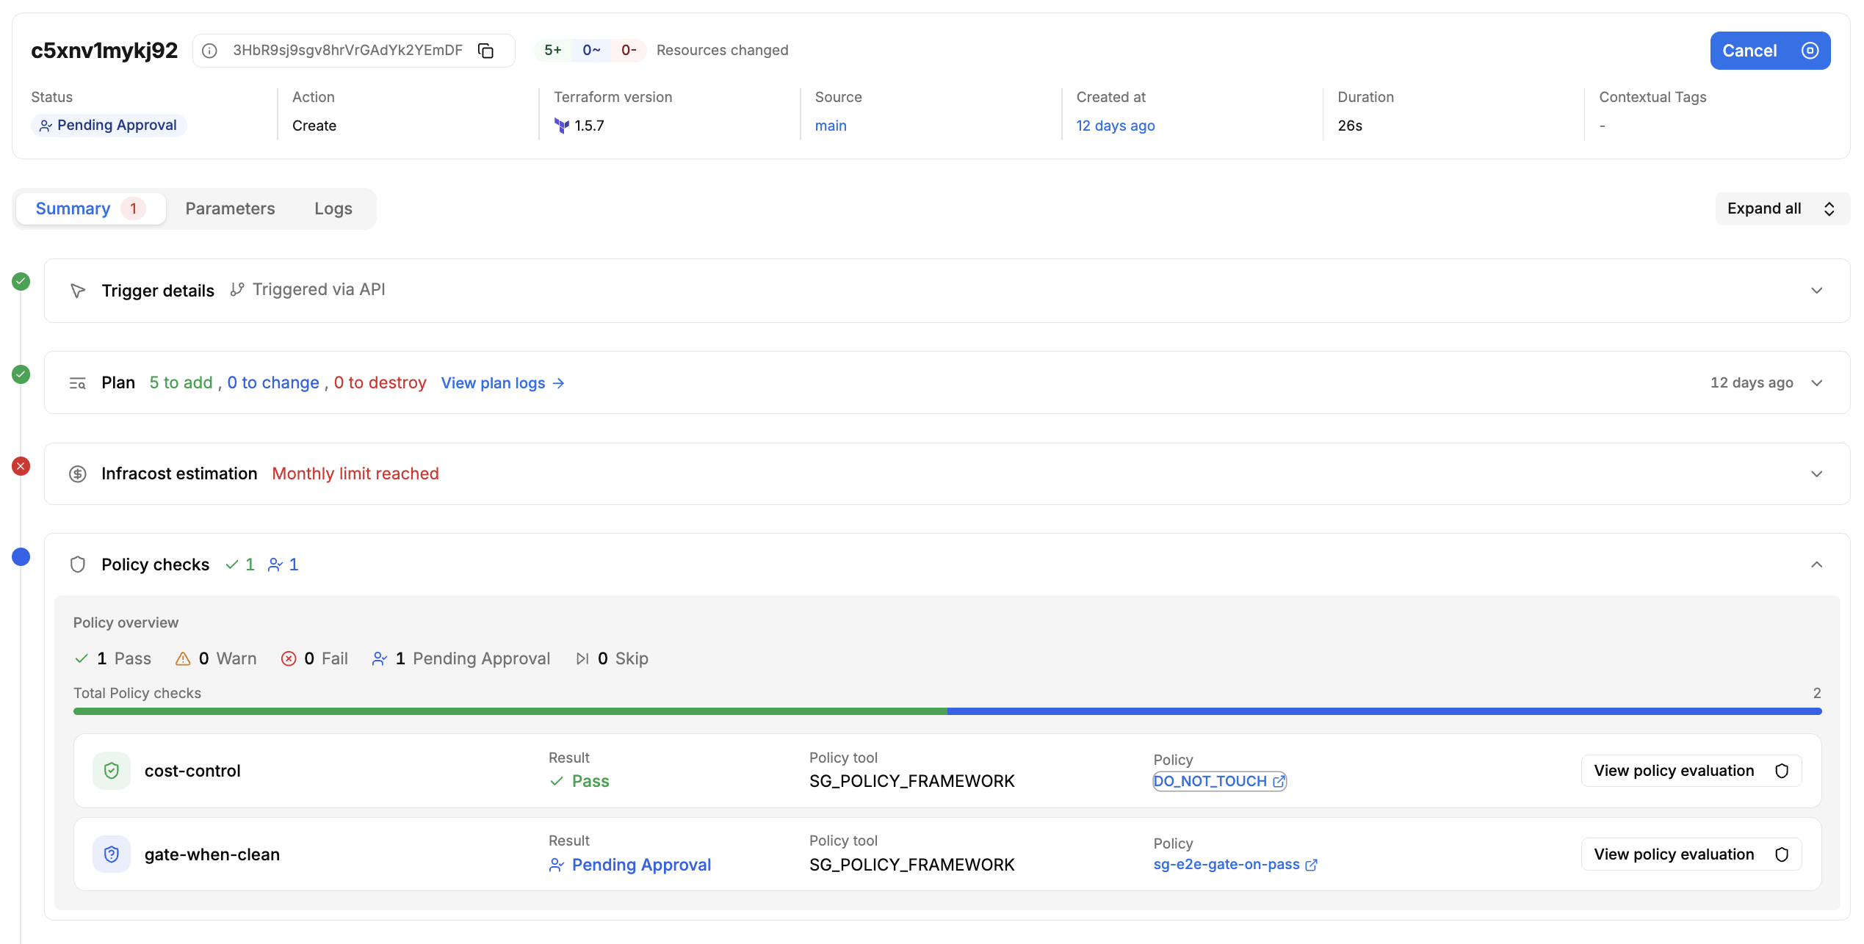Click the Fail circle-x icon

click(289, 658)
